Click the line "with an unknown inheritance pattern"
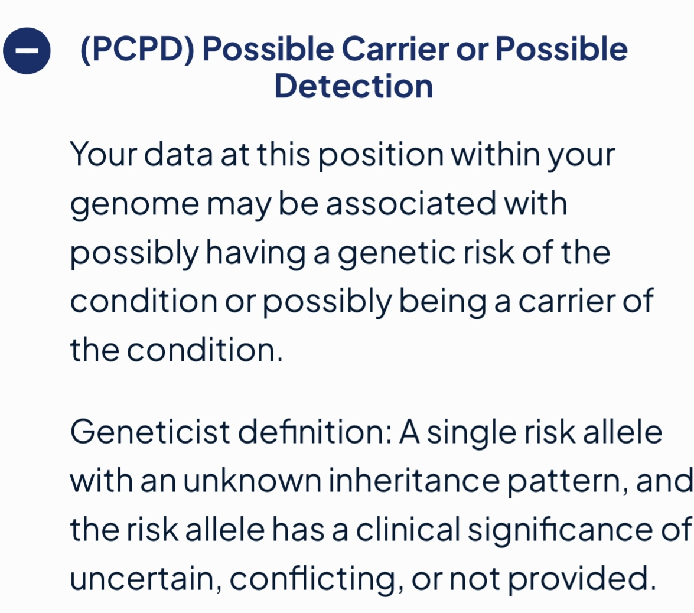 (x=382, y=481)
